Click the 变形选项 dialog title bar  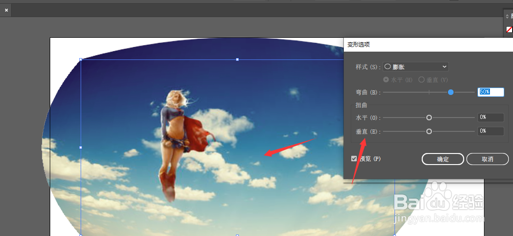pos(428,45)
